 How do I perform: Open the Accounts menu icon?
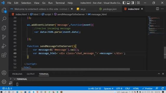pyautogui.click(x=4, y=73)
